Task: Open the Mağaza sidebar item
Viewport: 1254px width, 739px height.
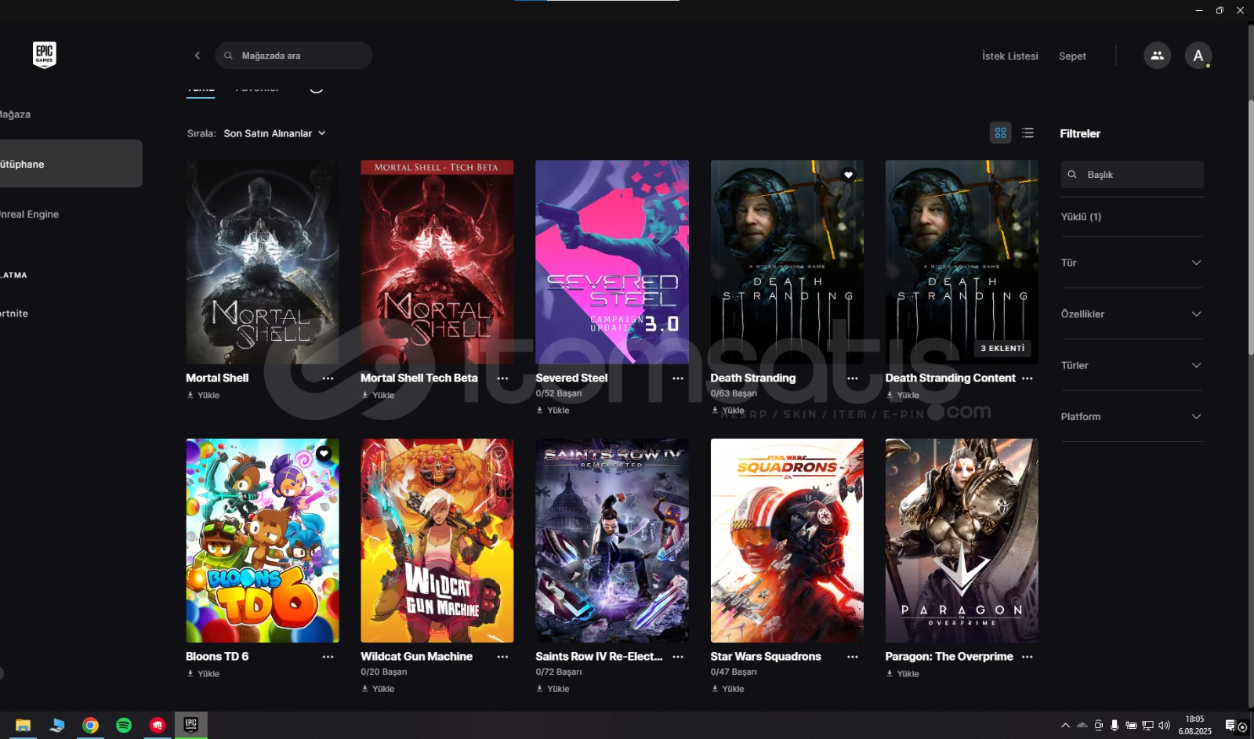Action: click(16, 114)
